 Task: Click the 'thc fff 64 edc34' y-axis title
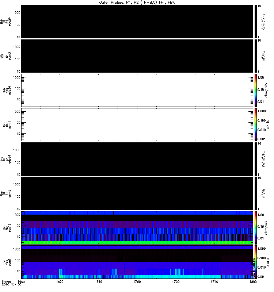coord(5,159)
